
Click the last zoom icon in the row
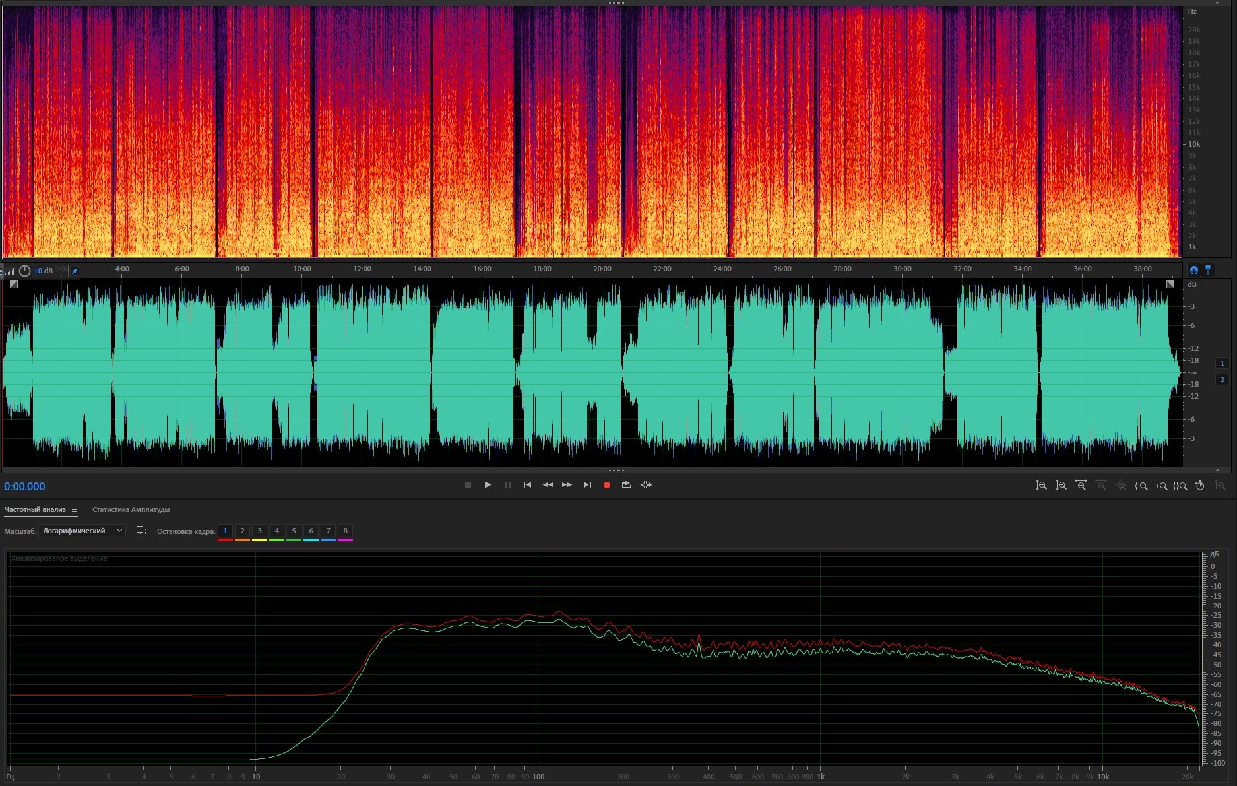click(1220, 486)
